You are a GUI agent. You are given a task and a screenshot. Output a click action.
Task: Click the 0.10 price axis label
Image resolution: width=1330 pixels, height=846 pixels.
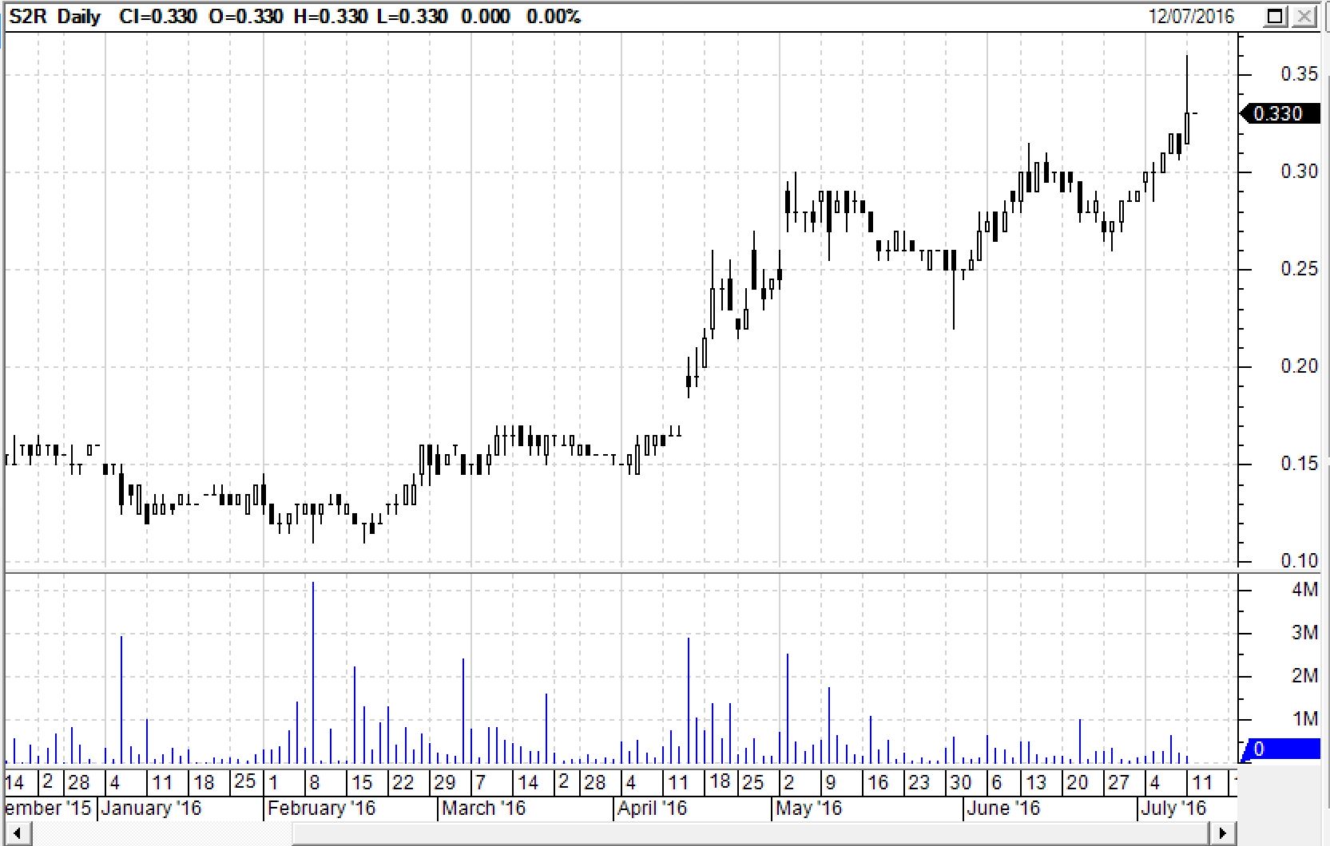tap(1299, 561)
